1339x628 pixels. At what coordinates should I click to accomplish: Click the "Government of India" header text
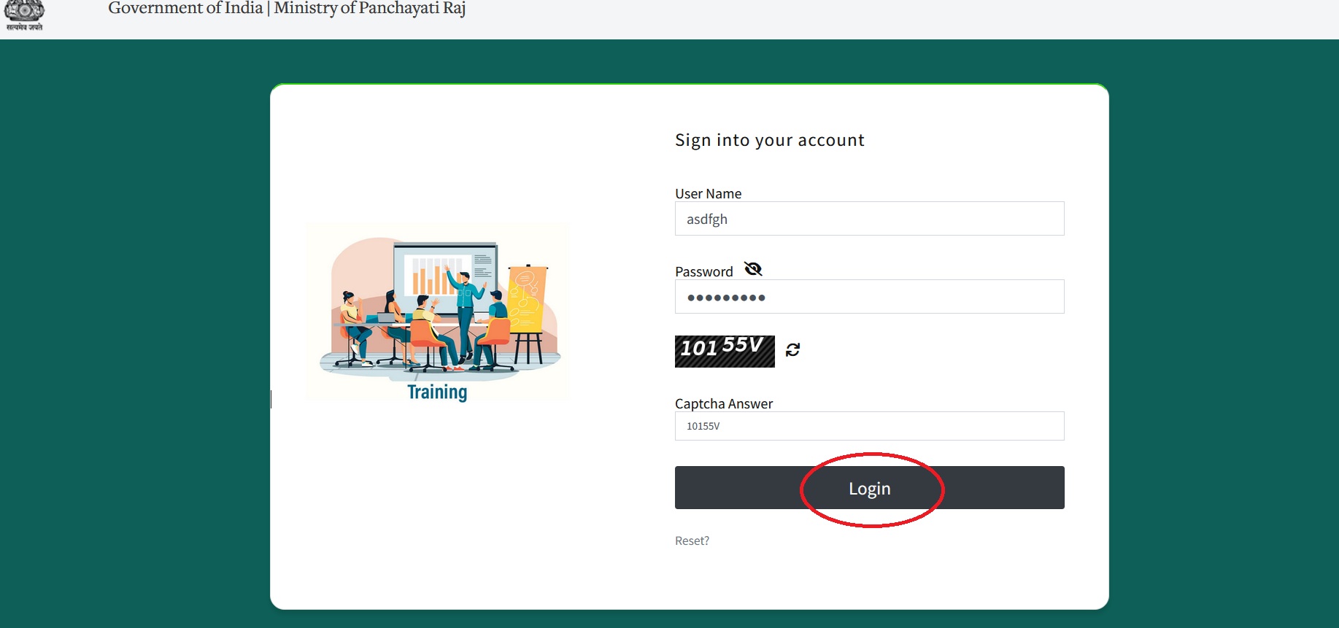[185, 9]
